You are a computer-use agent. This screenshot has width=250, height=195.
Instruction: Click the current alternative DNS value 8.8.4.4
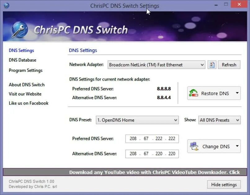coord(164,97)
